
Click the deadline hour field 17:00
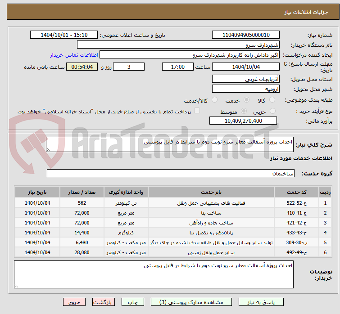pos(177,67)
